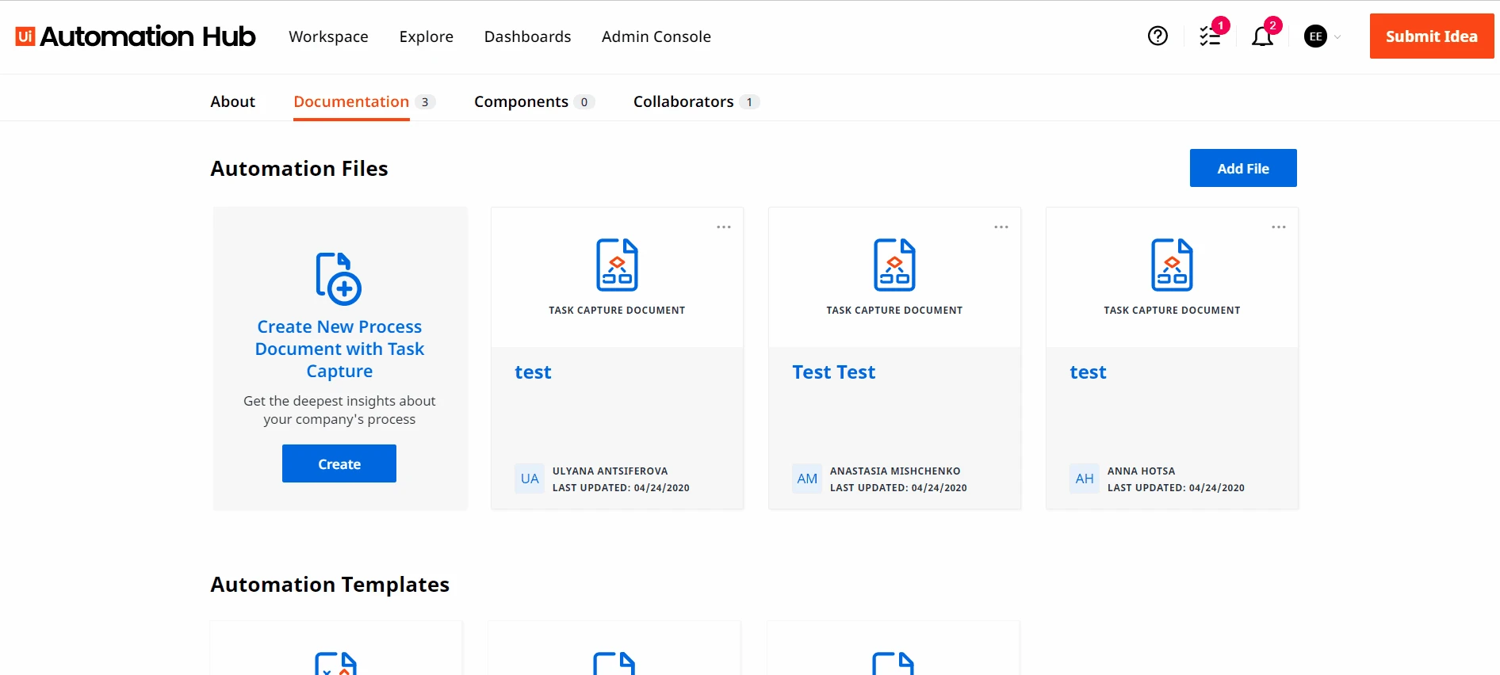
Task: Open the tasks checklist icon
Action: [x=1210, y=36]
